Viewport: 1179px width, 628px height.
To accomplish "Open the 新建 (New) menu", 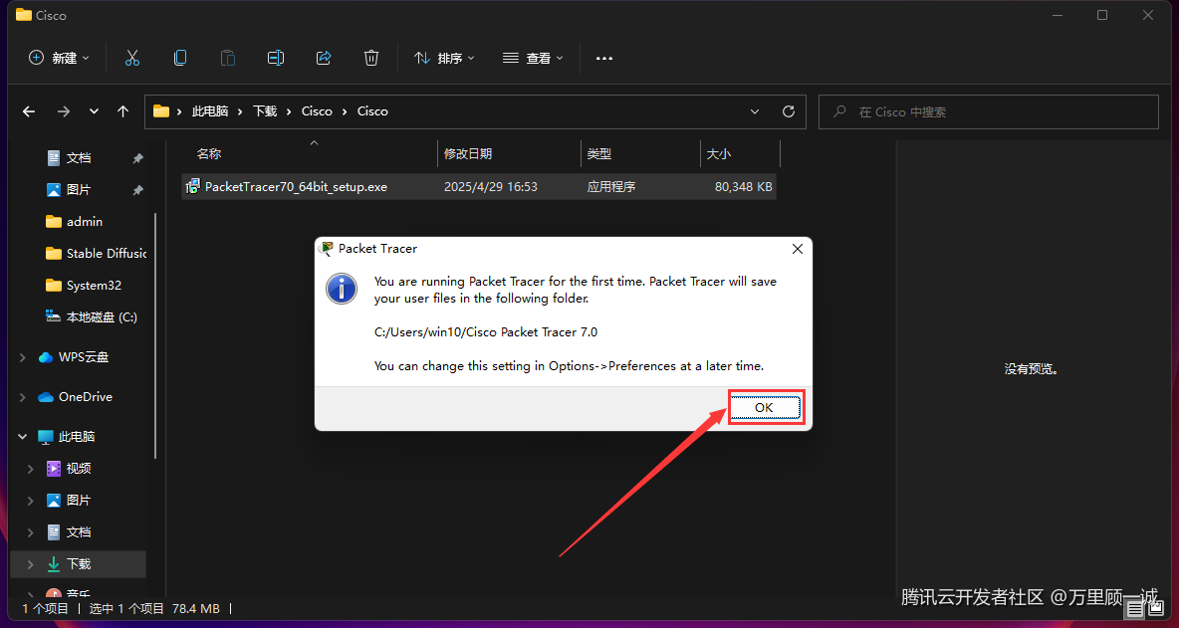I will pyautogui.click(x=59, y=58).
